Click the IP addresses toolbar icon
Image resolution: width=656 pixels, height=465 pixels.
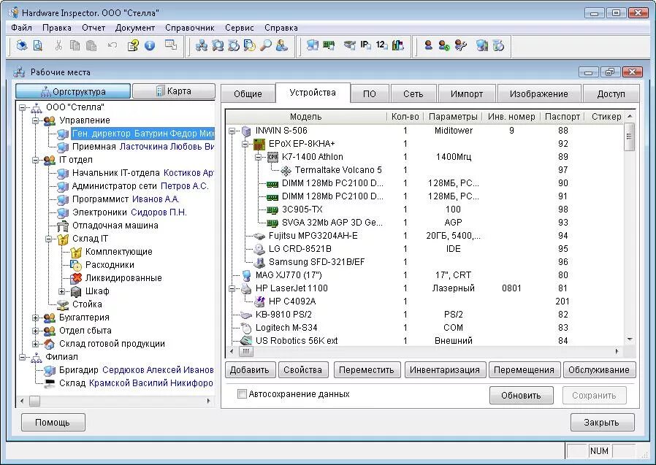365,45
